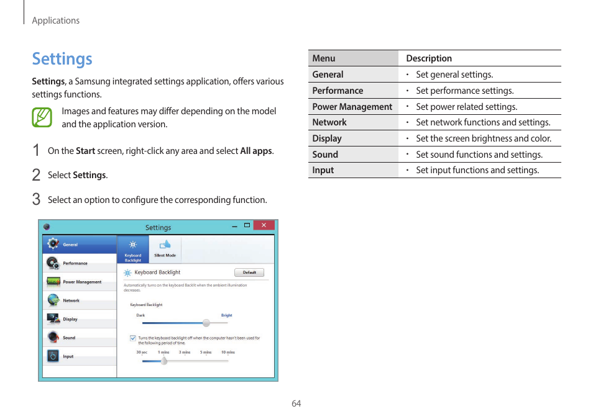Click the Network globe icon
593x419 pixels.
pos(53,300)
